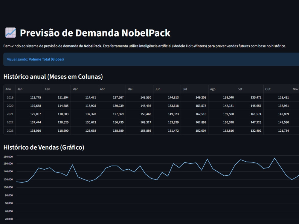
Task: Click the Nov column header
Action: click(x=295, y=89)
